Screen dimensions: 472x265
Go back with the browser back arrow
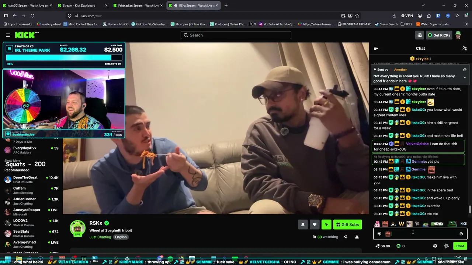pyautogui.click(x=15, y=16)
